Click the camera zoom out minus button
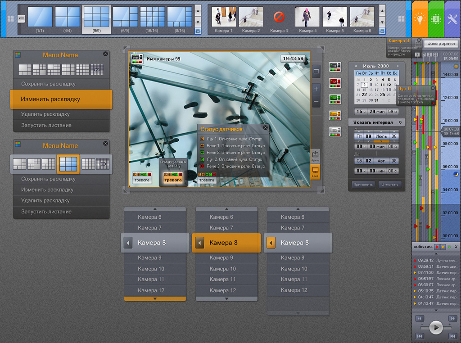Image resolution: width=461 pixels, height=343 pixels. coord(316,102)
